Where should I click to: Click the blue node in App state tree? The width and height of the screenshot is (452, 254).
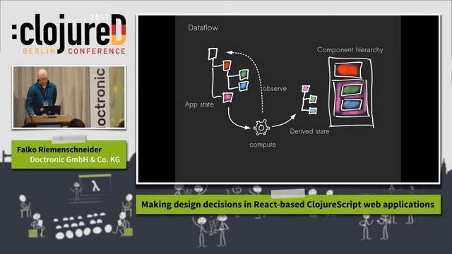(244, 86)
